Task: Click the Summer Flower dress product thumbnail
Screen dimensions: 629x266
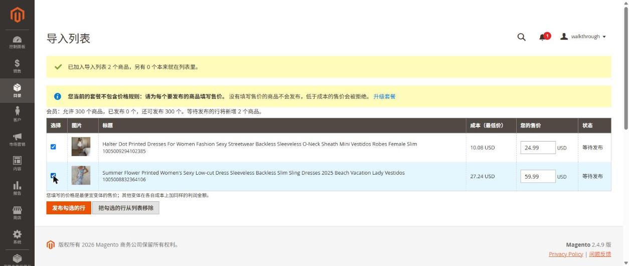Action: click(81, 175)
